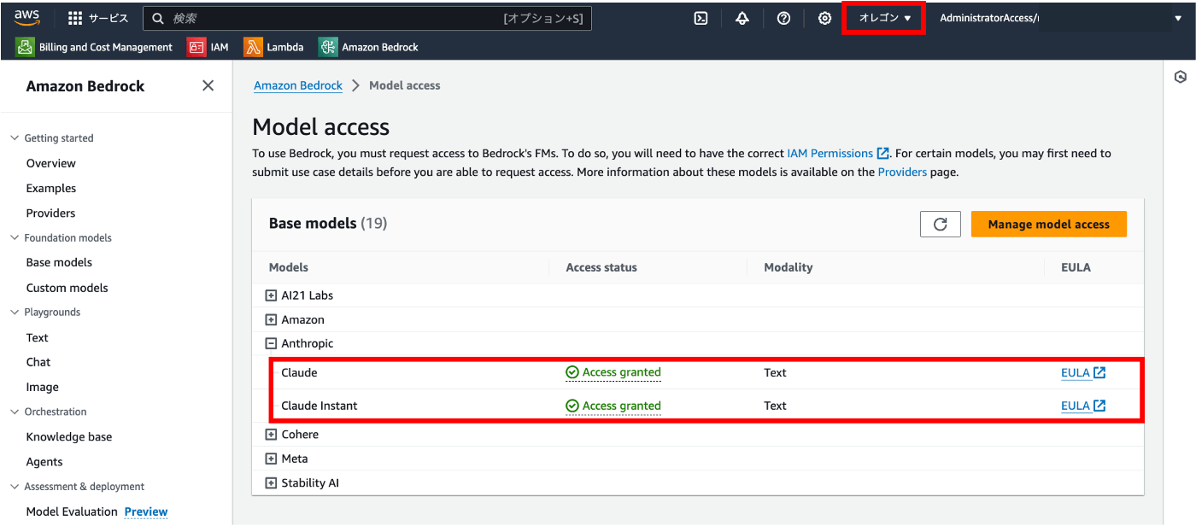Click into the 検索 search field
The image size is (1196, 526).
[x=367, y=18]
